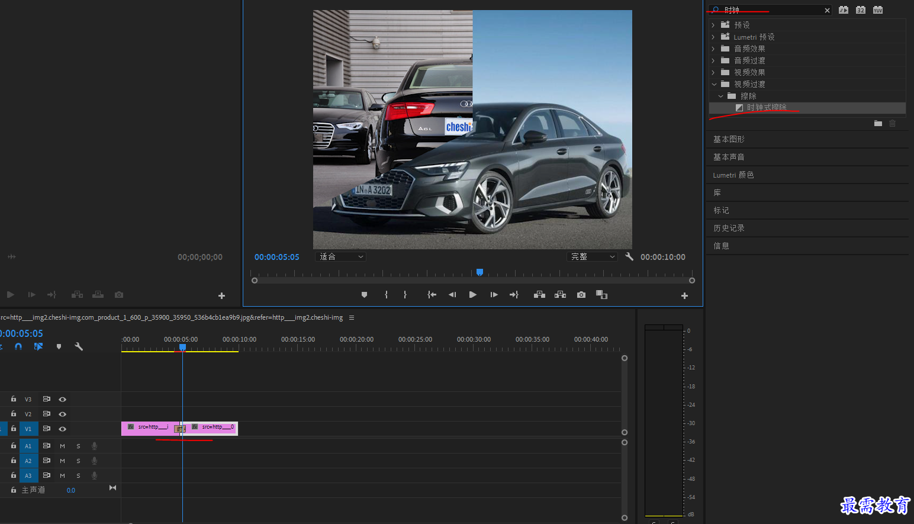This screenshot has width=914, height=524.
Task: Toggle linked selection in timeline
Action: point(38,346)
